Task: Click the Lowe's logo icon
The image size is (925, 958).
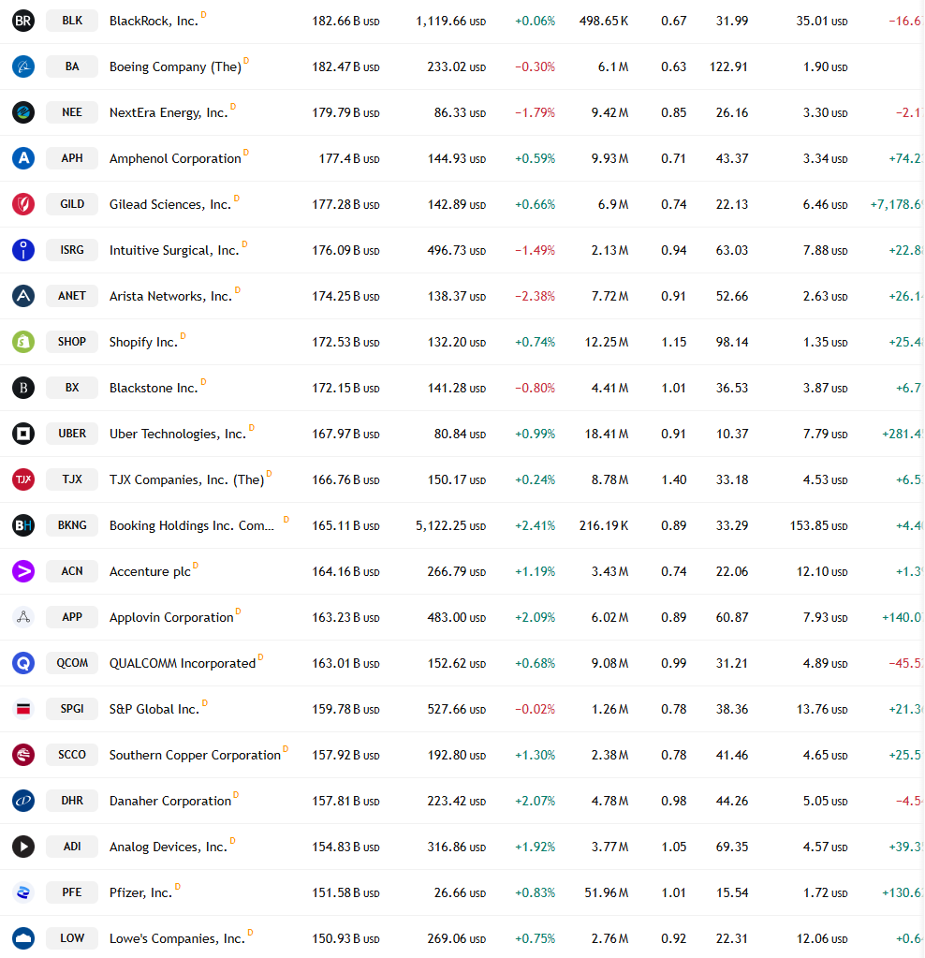Action: (x=23, y=938)
